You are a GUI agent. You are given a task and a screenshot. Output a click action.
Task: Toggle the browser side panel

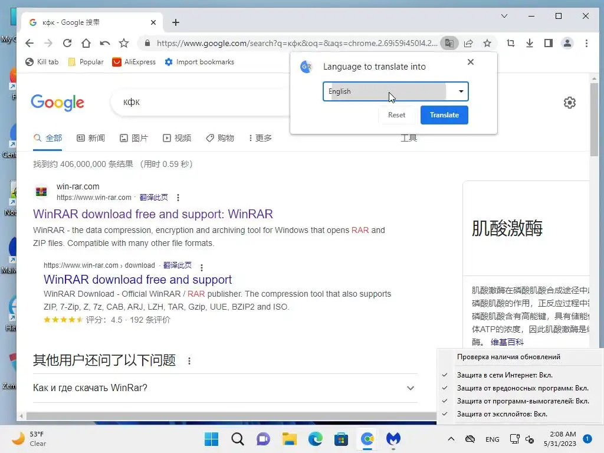click(x=549, y=43)
